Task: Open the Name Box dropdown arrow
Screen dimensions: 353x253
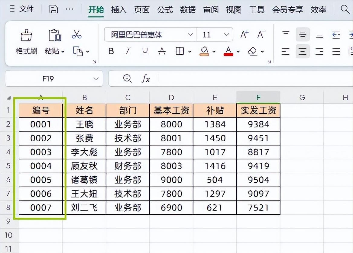Action: pos(96,78)
